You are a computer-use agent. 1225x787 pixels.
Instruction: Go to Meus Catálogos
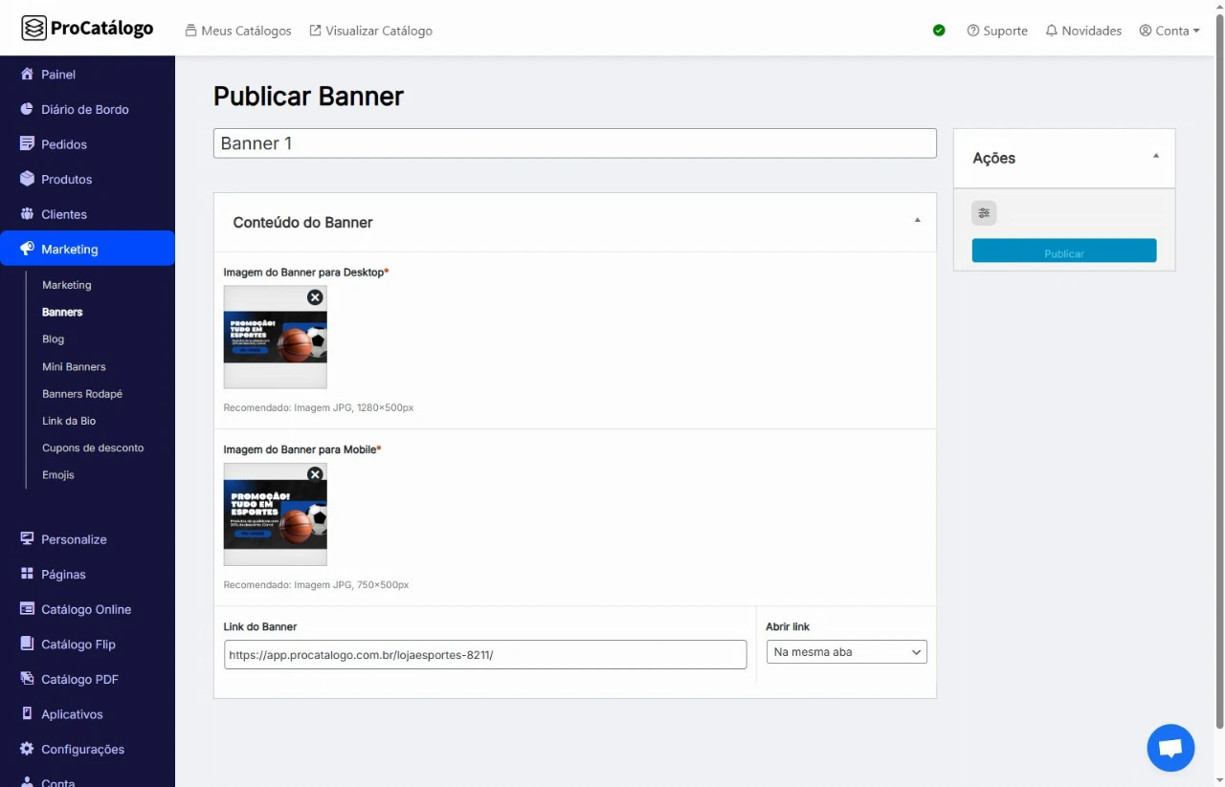click(238, 31)
